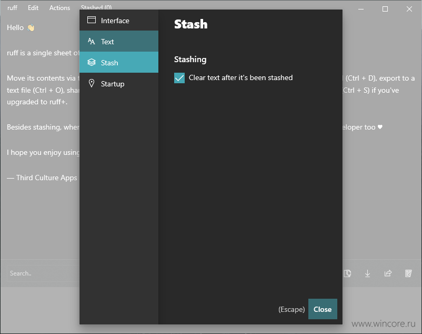The width and height of the screenshot is (422, 334).
Task: Click the copy icon in bottom toolbar
Action: tap(347, 273)
